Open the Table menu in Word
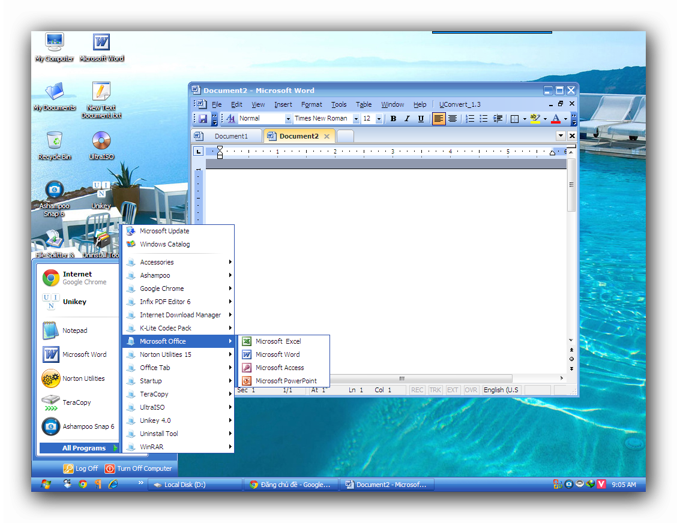This screenshot has height=523, width=677. point(364,104)
